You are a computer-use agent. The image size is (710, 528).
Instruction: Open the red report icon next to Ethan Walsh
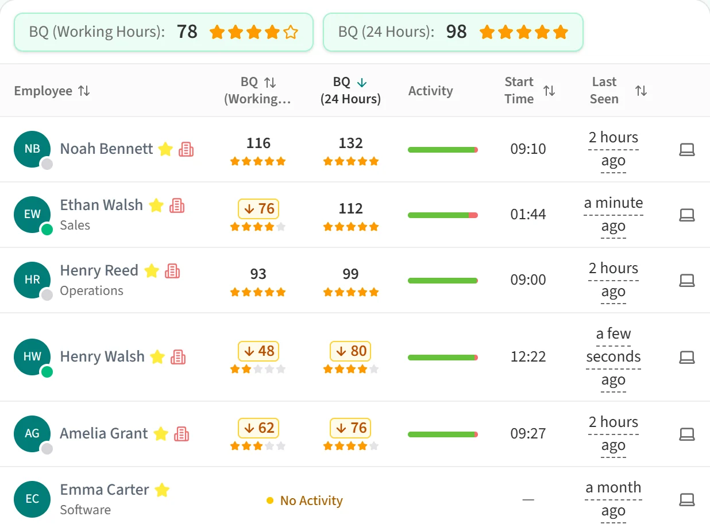(x=177, y=205)
